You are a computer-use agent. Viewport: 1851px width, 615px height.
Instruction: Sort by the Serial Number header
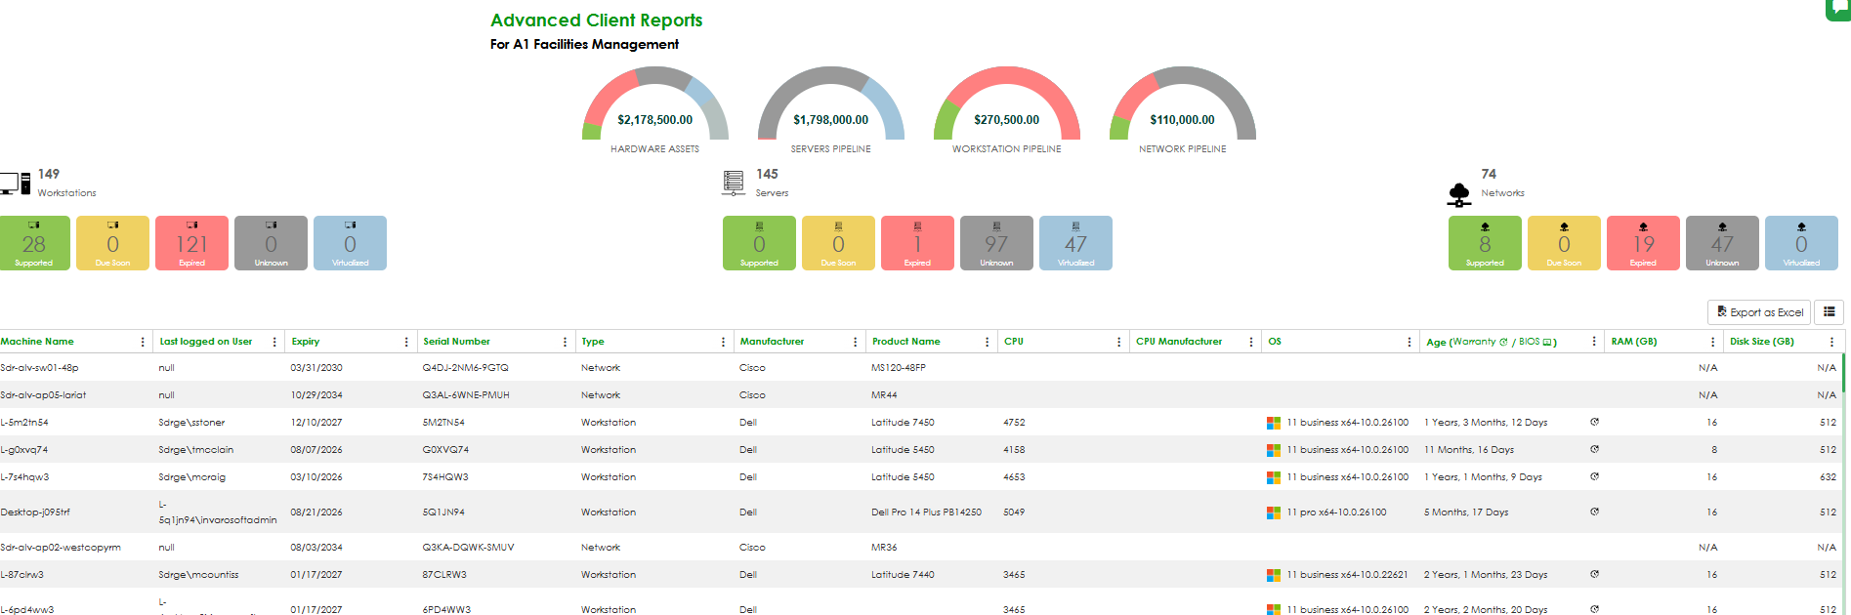click(456, 342)
